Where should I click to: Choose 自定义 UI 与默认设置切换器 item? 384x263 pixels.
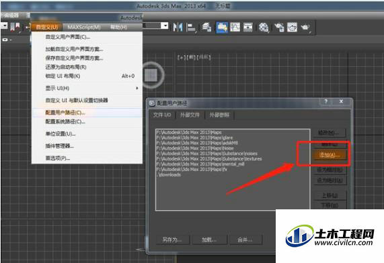tap(87, 100)
